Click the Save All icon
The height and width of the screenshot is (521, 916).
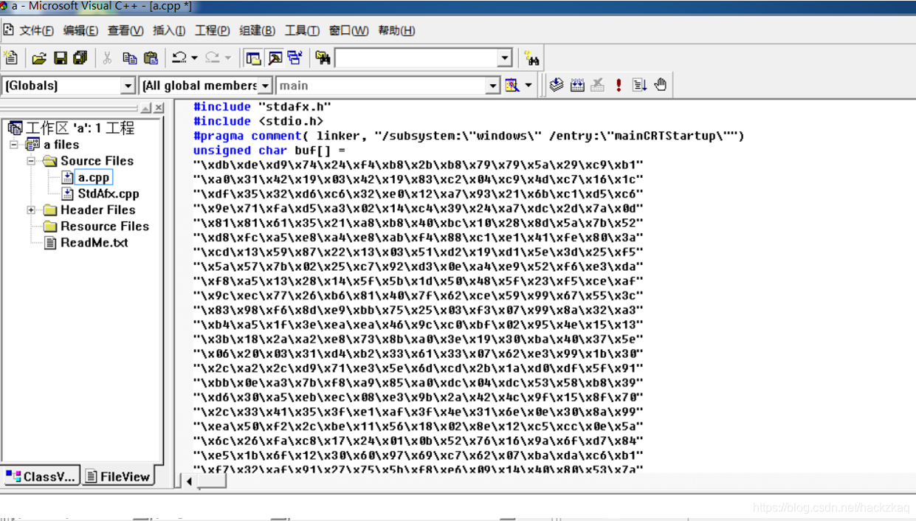pos(80,58)
